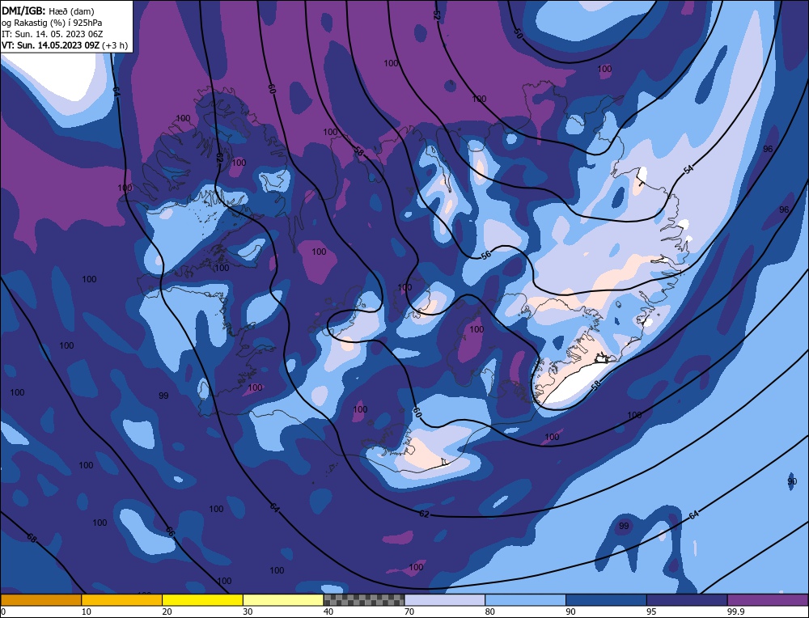The image size is (809, 618).
Task: Select the purple legend swatch above 99.9
Action: (768, 600)
